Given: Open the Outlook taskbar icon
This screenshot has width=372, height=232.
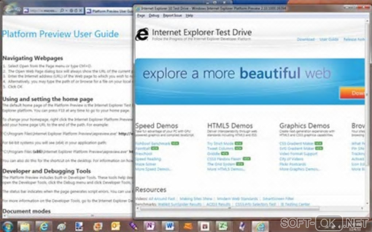Looking at the screenshot, I should click(116, 226).
